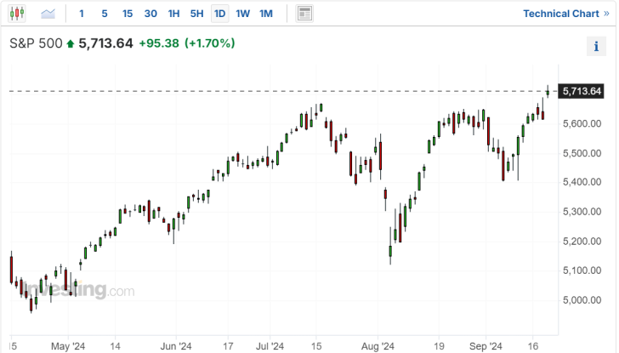619x353 pixels.
Task: Click the 5,600.00 axis label
Action: point(582,123)
